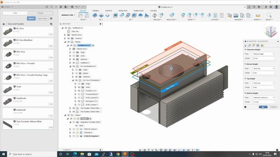The image size is (280, 157).
Task: Switch to the Turning ribbon tab
Action: [x=95, y=11]
